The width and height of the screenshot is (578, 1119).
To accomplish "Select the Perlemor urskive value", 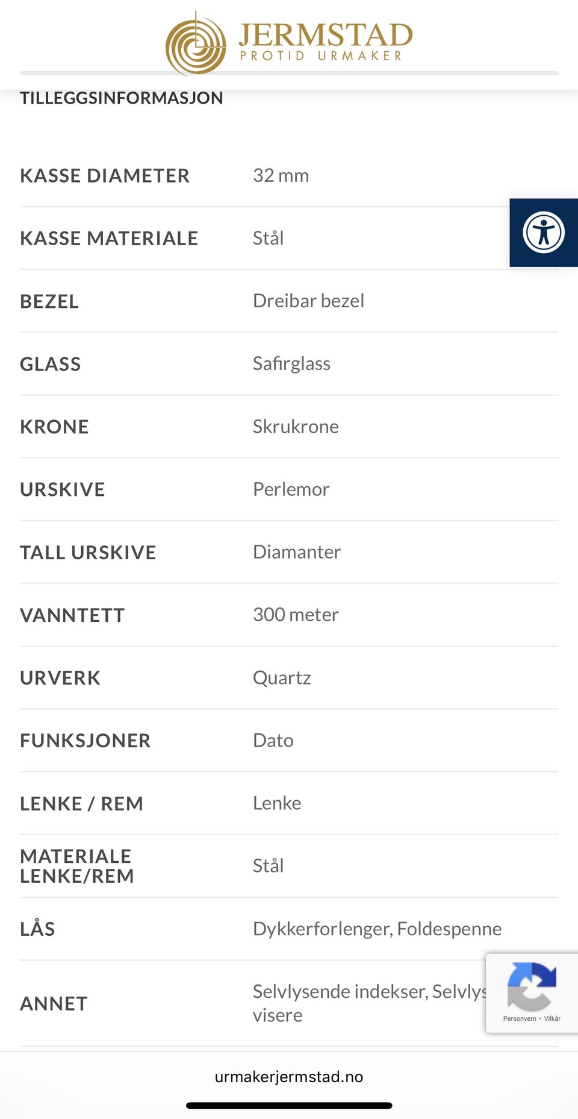I will [291, 489].
